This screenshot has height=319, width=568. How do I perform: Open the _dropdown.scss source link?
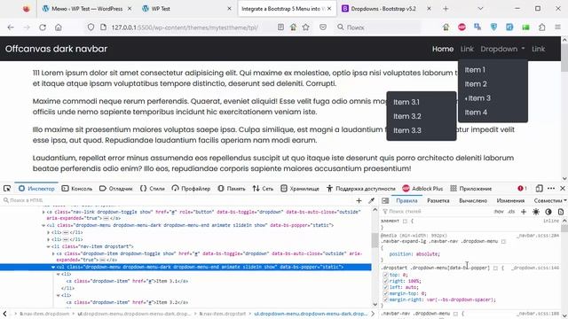536,268
